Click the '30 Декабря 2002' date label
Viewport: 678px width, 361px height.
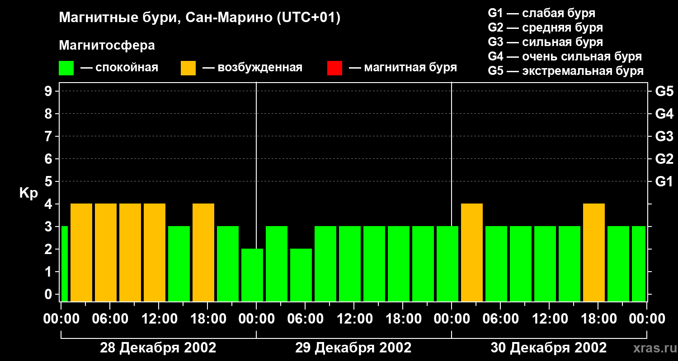[549, 348]
